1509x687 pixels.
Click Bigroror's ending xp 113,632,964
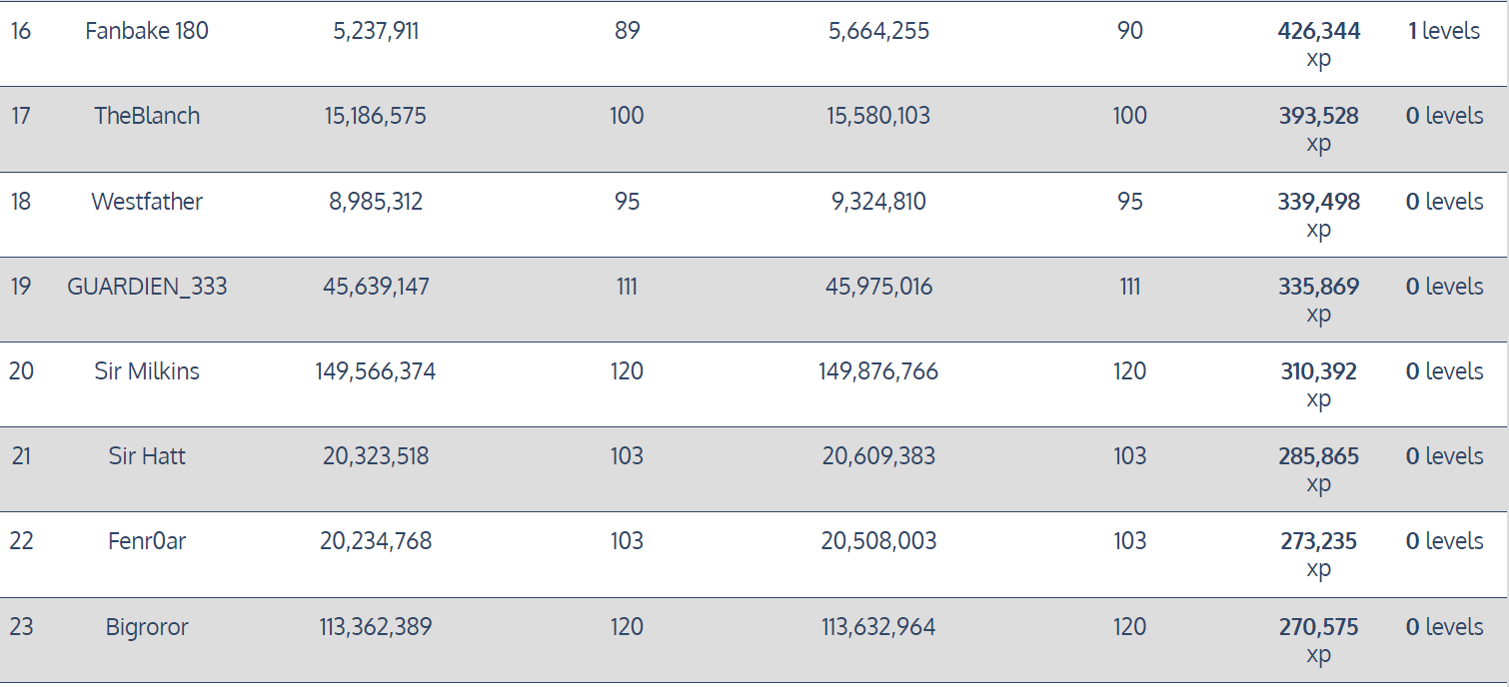[878, 627]
